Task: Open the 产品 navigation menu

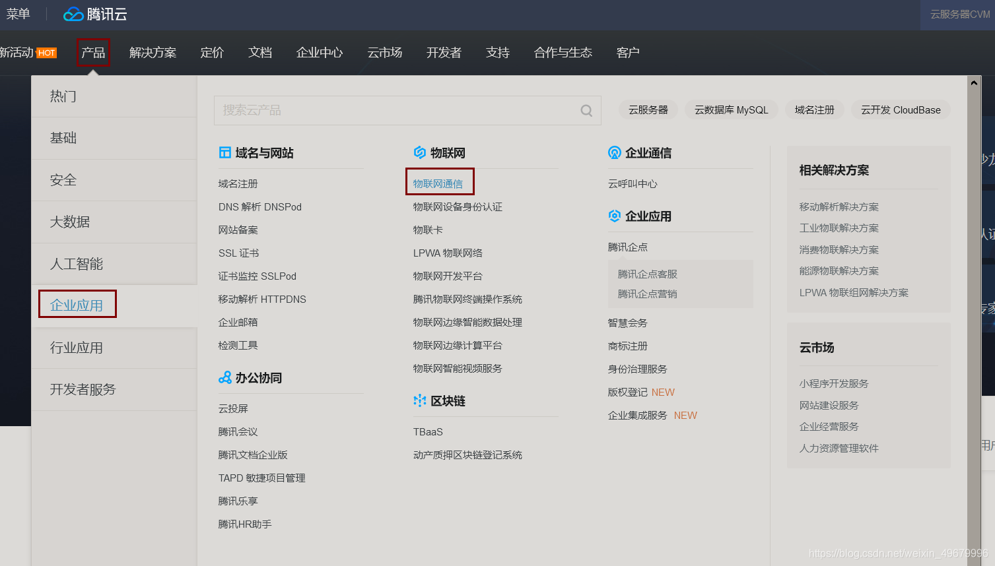Action: point(93,52)
